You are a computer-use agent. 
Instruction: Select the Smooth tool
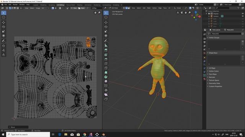coord(106,81)
